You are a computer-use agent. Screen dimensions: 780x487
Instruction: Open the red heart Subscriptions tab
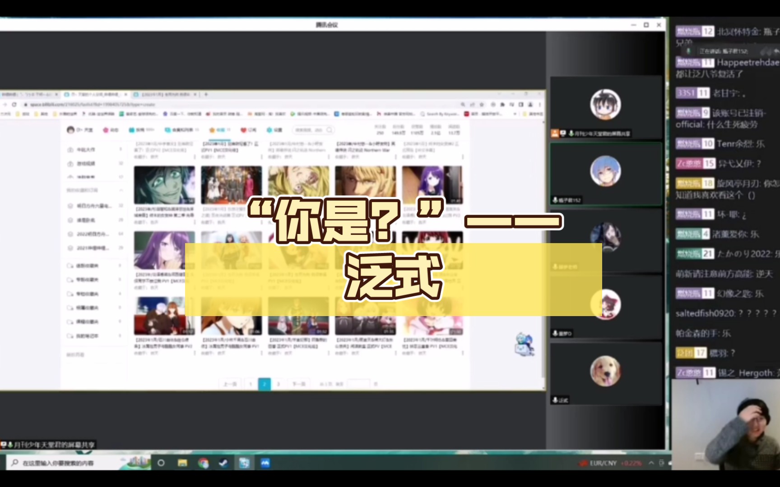tap(248, 130)
